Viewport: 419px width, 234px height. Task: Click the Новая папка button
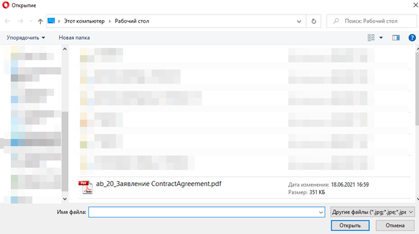coord(74,38)
